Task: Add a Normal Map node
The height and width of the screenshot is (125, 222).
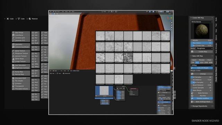Action: 21,74
